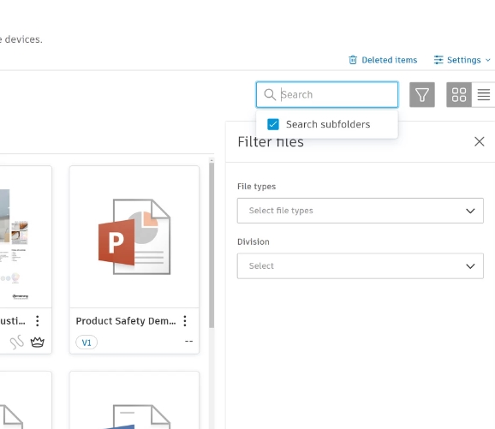Open more options for Product Safety Dem...
The width and height of the screenshot is (495, 429).
point(185,321)
